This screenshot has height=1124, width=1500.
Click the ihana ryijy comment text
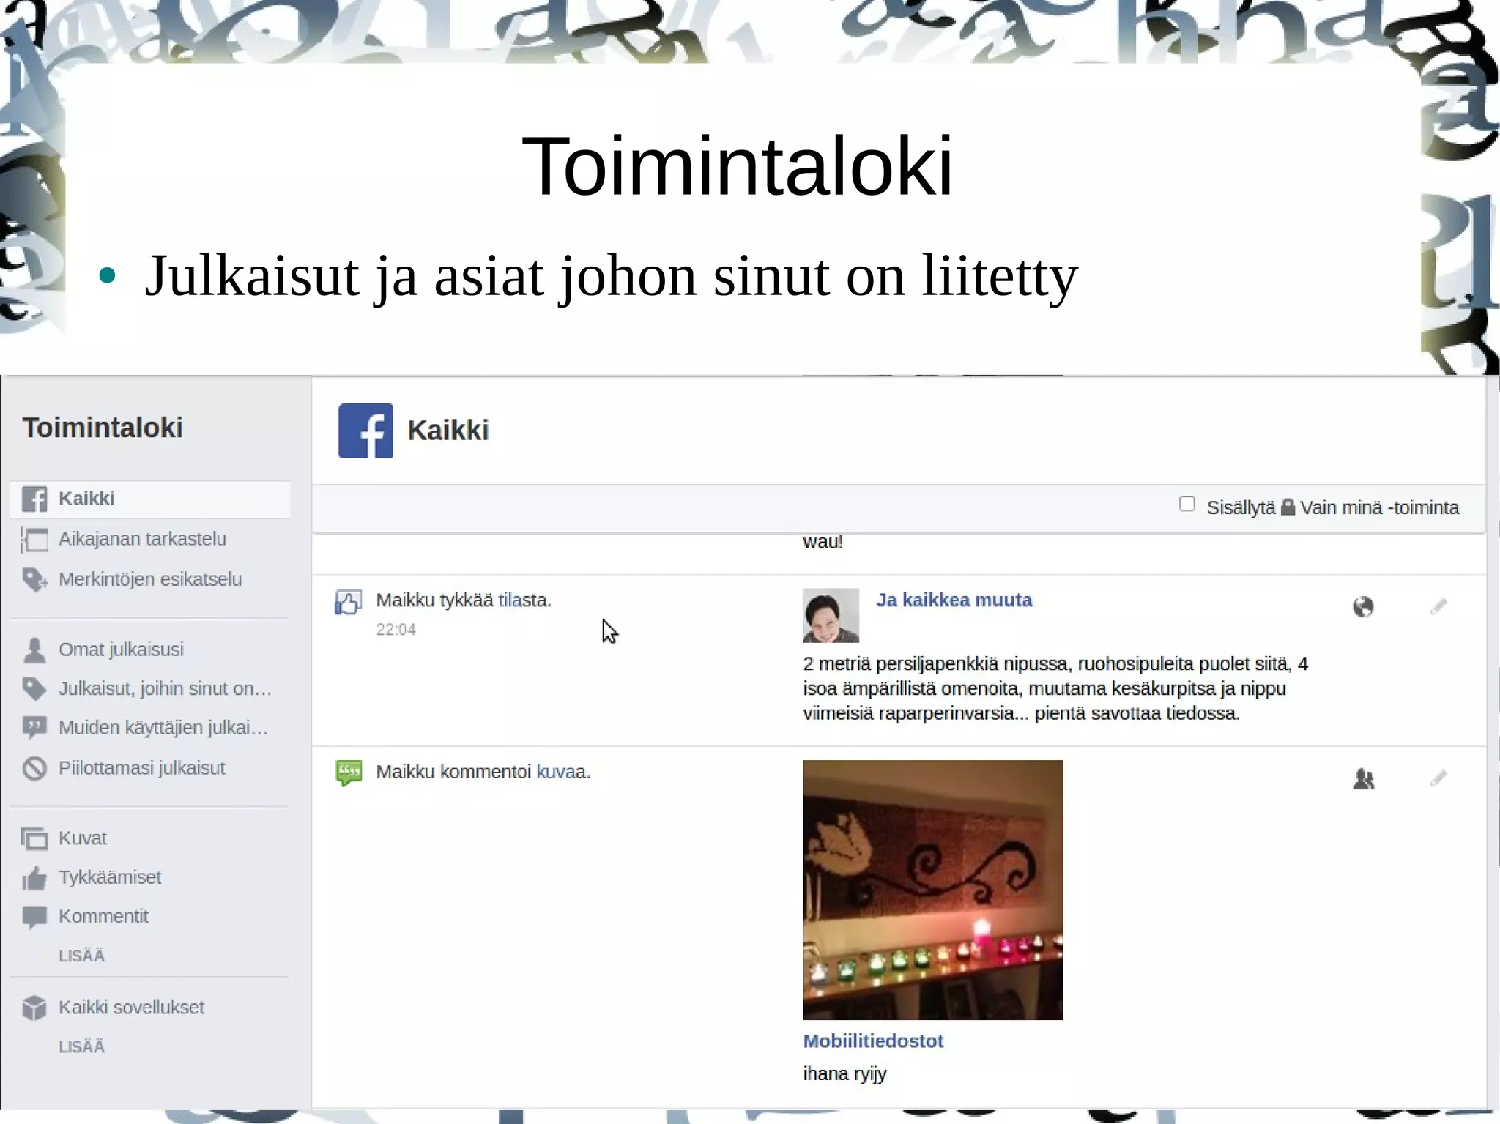844,1074
